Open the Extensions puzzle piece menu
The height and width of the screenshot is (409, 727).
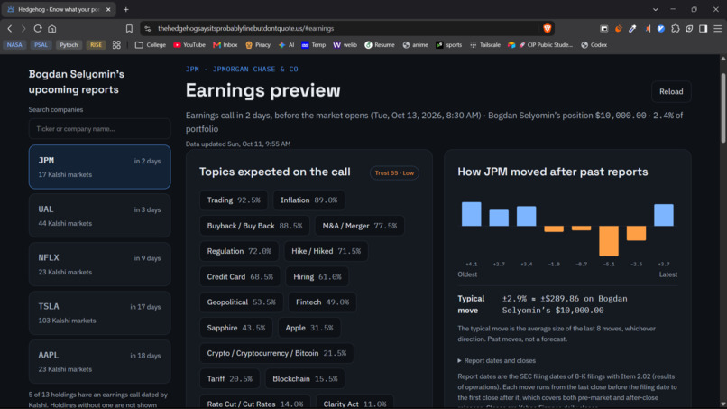point(676,28)
